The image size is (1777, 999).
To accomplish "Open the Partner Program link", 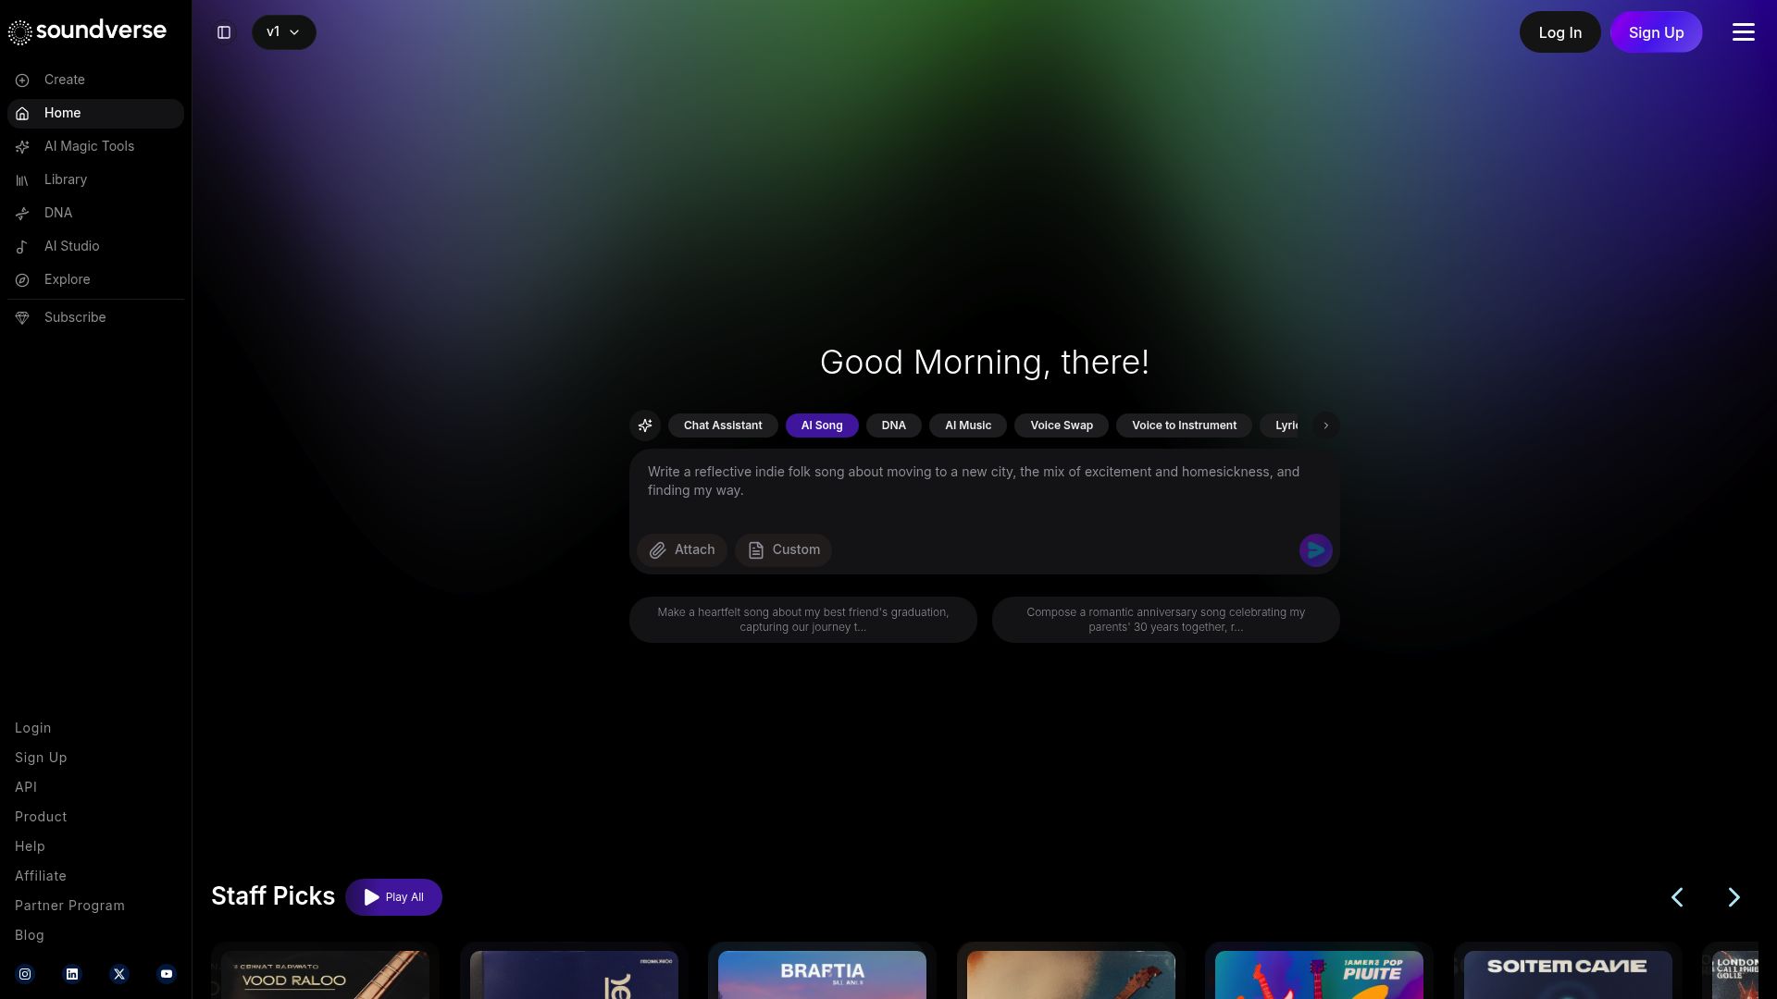I will [x=69, y=906].
